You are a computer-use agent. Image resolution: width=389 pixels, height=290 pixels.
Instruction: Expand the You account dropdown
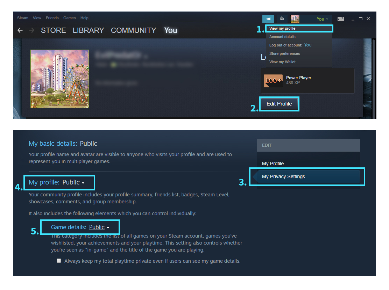pos(322,19)
